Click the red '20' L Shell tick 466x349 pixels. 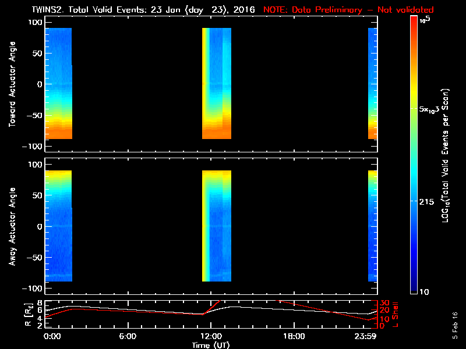click(385, 311)
